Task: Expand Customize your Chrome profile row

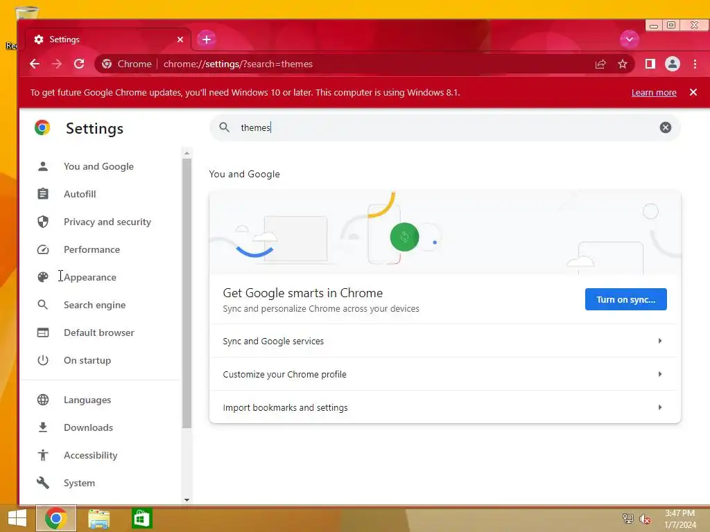Action: click(x=444, y=374)
